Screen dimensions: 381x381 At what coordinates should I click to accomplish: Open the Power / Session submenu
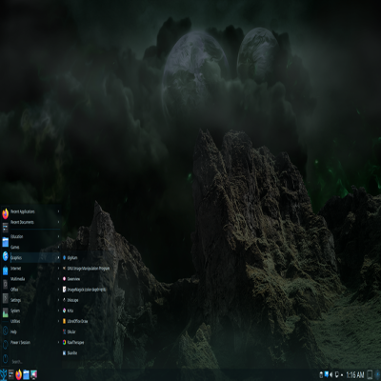pos(35,342)
